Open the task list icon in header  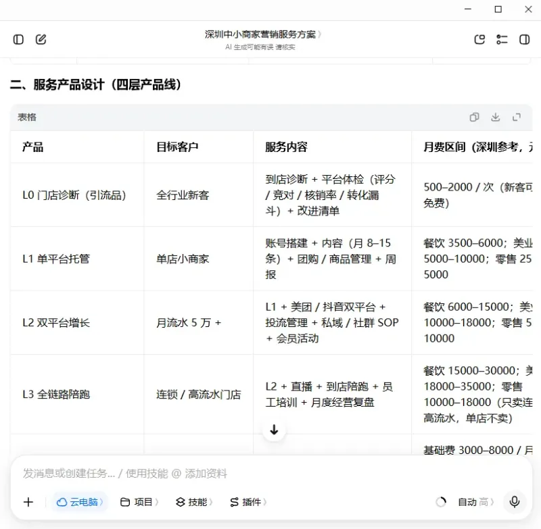tap(502, 40)
